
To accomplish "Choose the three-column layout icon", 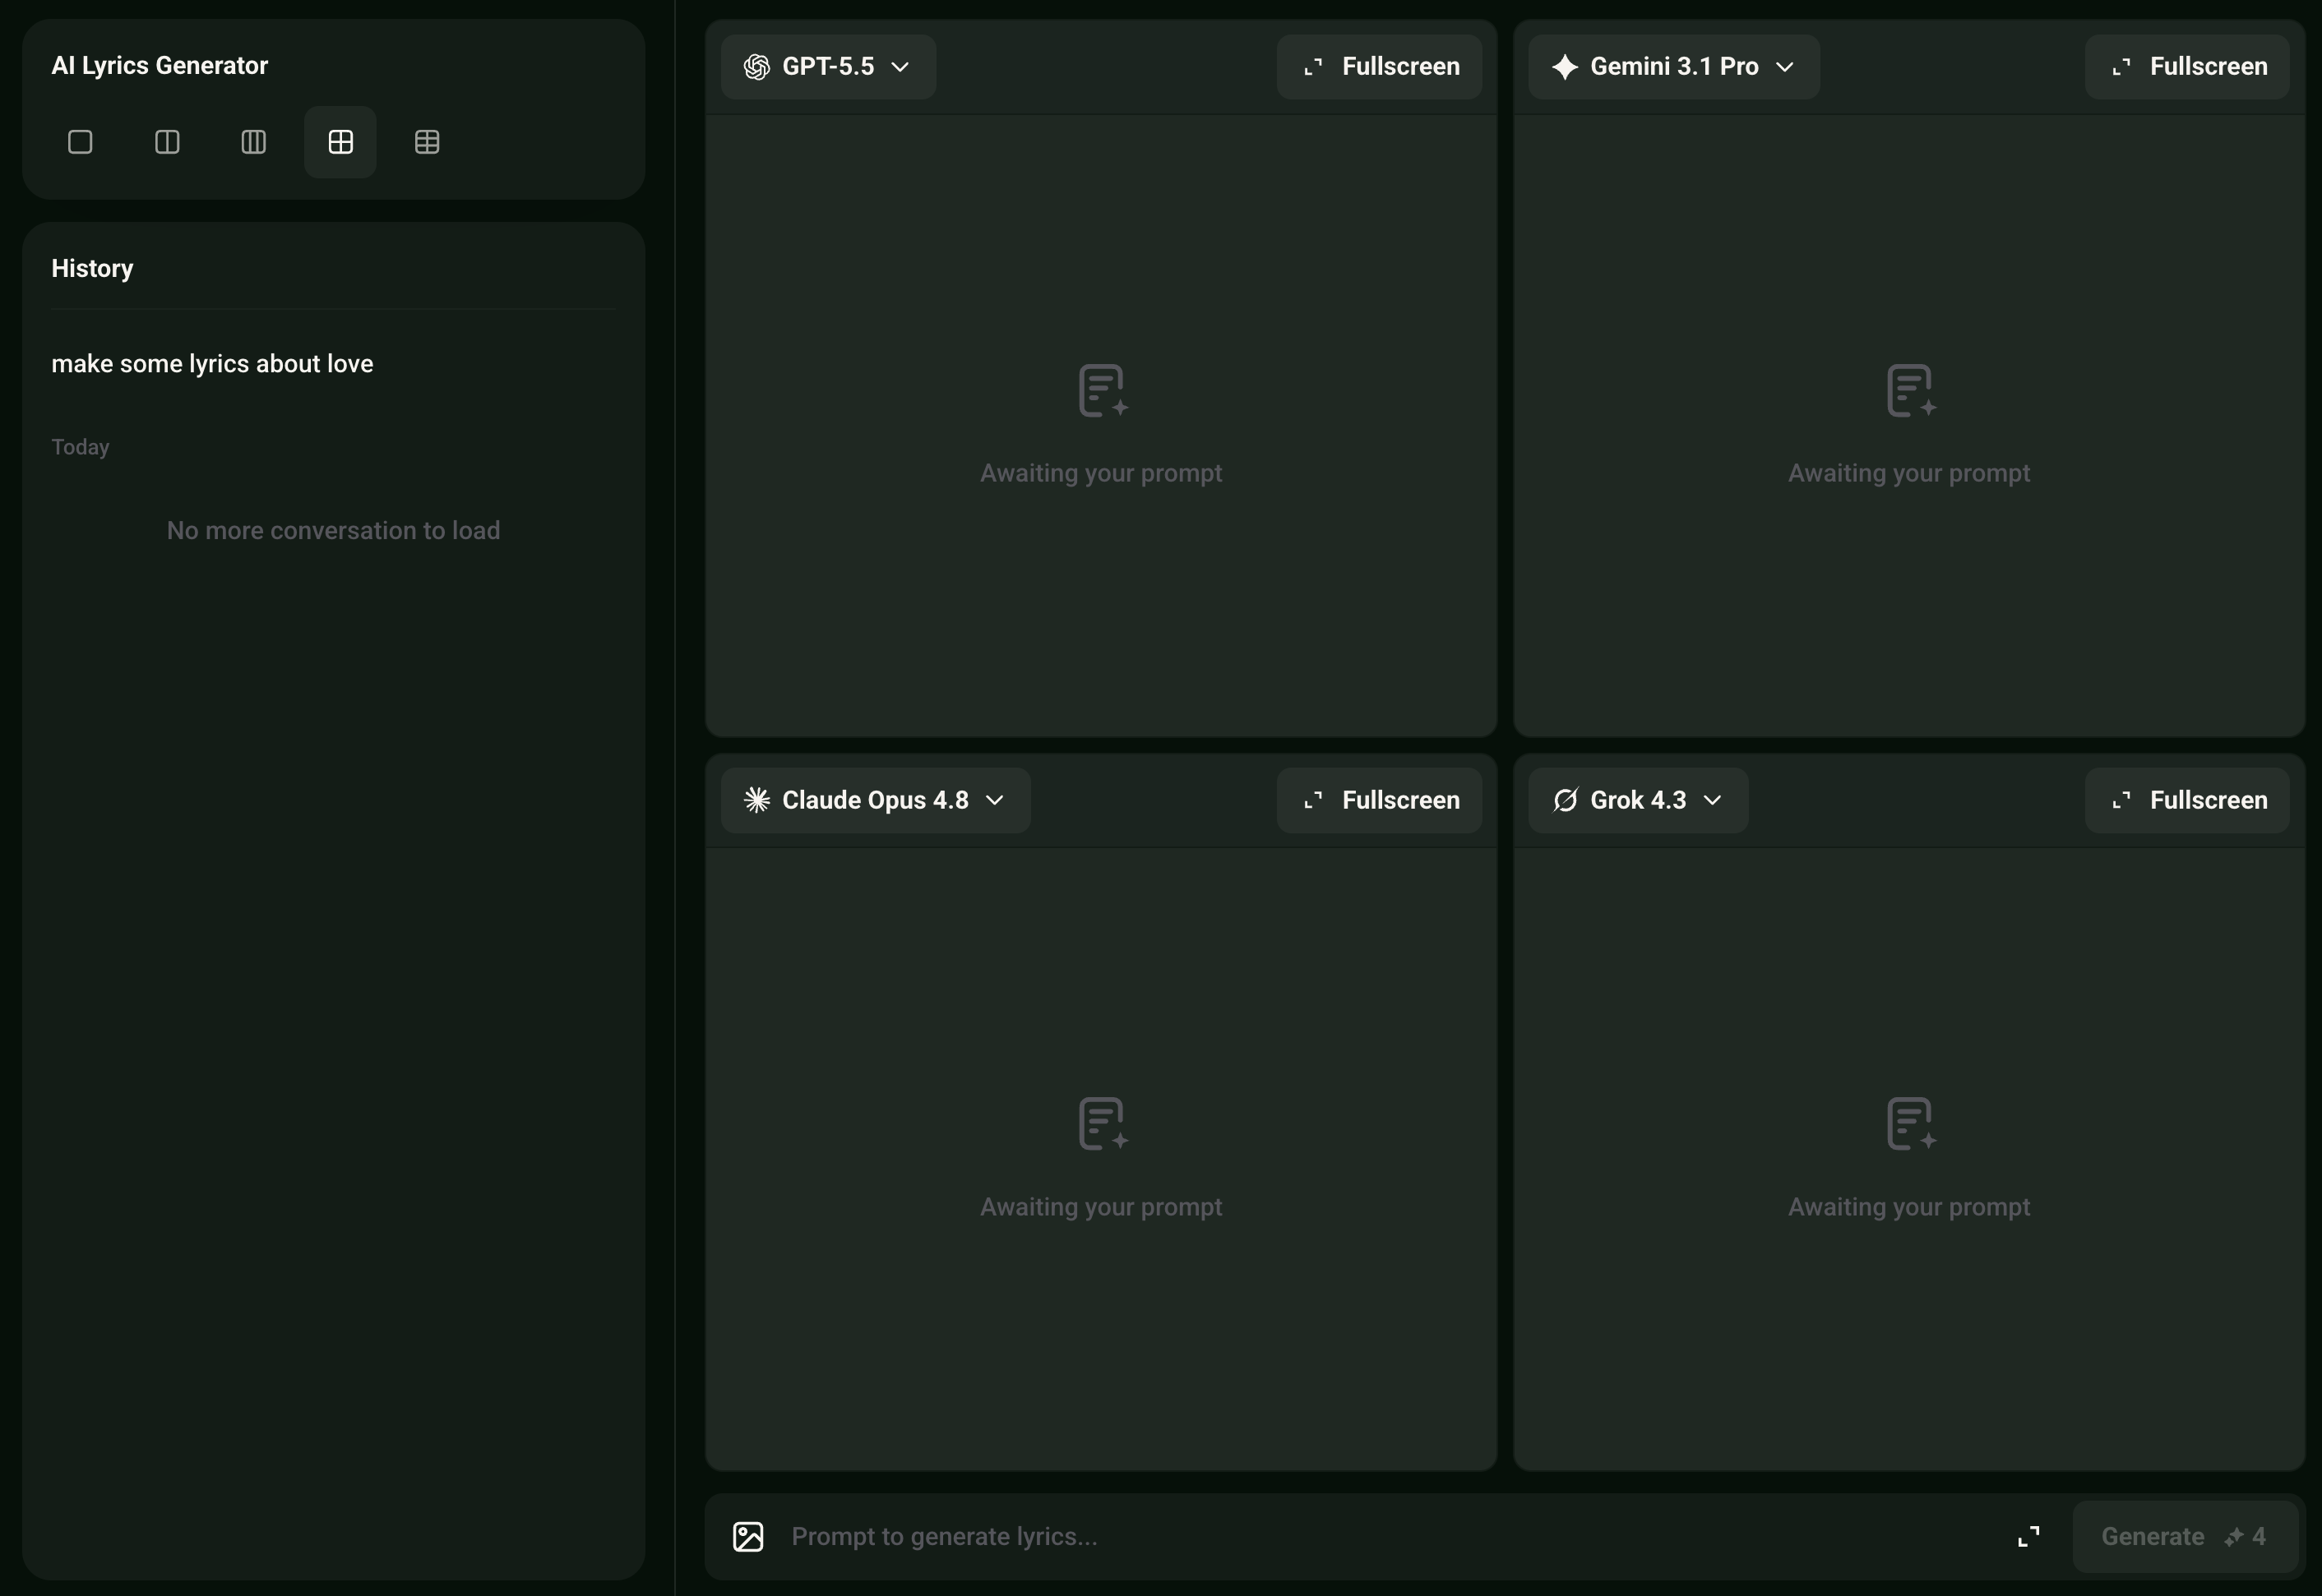I will 254,142.
